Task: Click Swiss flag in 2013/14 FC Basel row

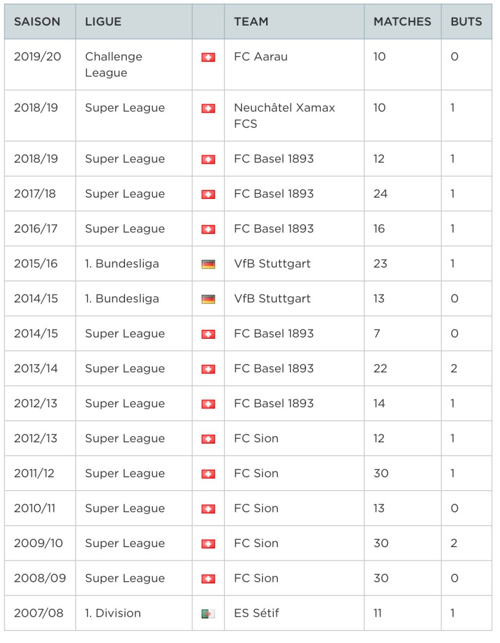Action: point(208,369)
